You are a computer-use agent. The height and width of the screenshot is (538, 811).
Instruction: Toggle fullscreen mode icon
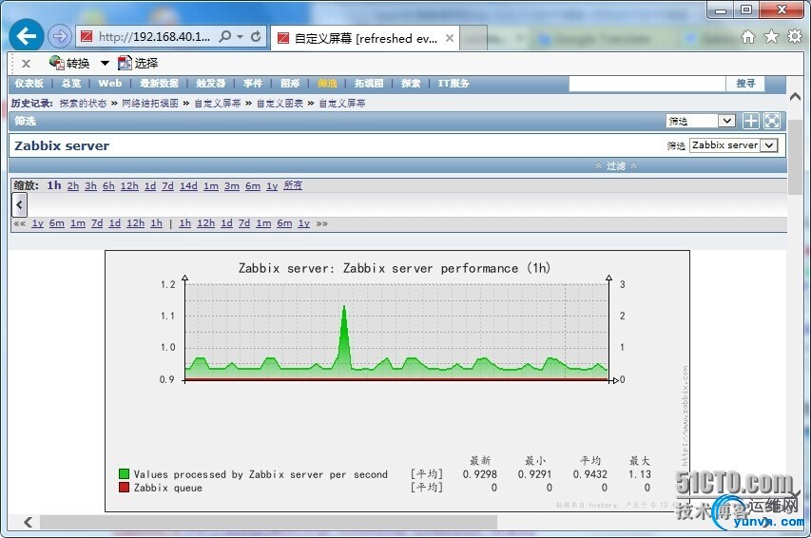[x=772, y=121]
